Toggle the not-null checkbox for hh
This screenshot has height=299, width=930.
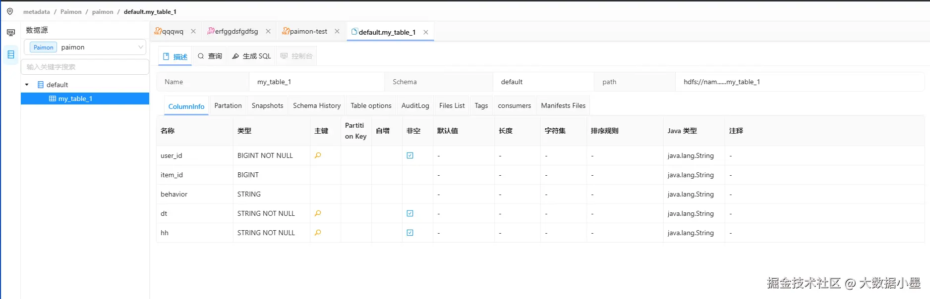pos(410,233)
